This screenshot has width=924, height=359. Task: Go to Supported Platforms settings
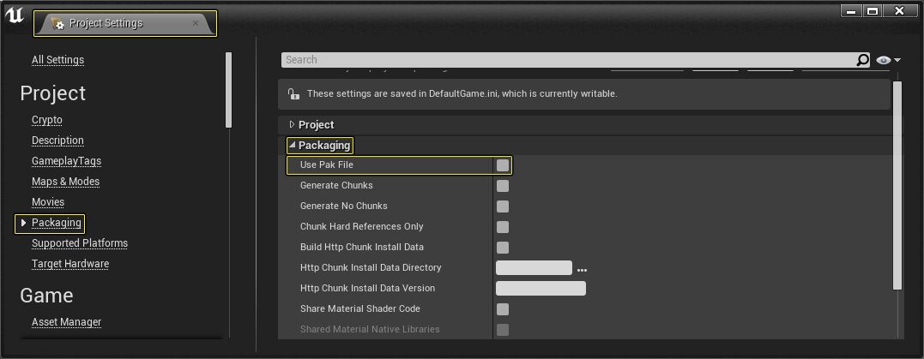point(80,243)
